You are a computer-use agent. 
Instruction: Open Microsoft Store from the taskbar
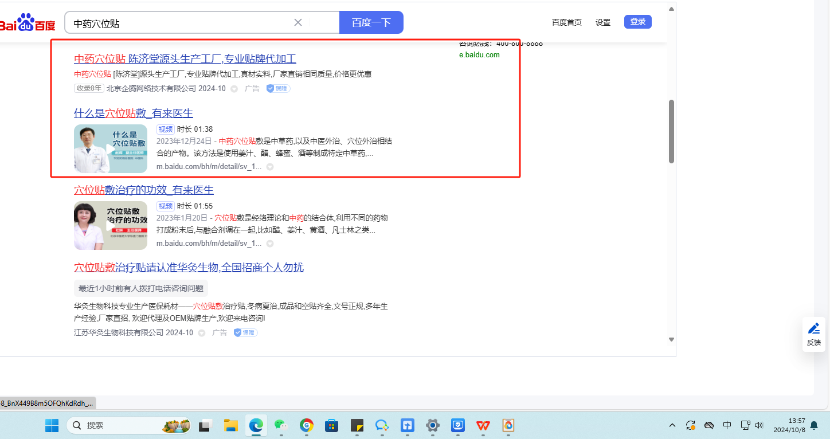331,425
